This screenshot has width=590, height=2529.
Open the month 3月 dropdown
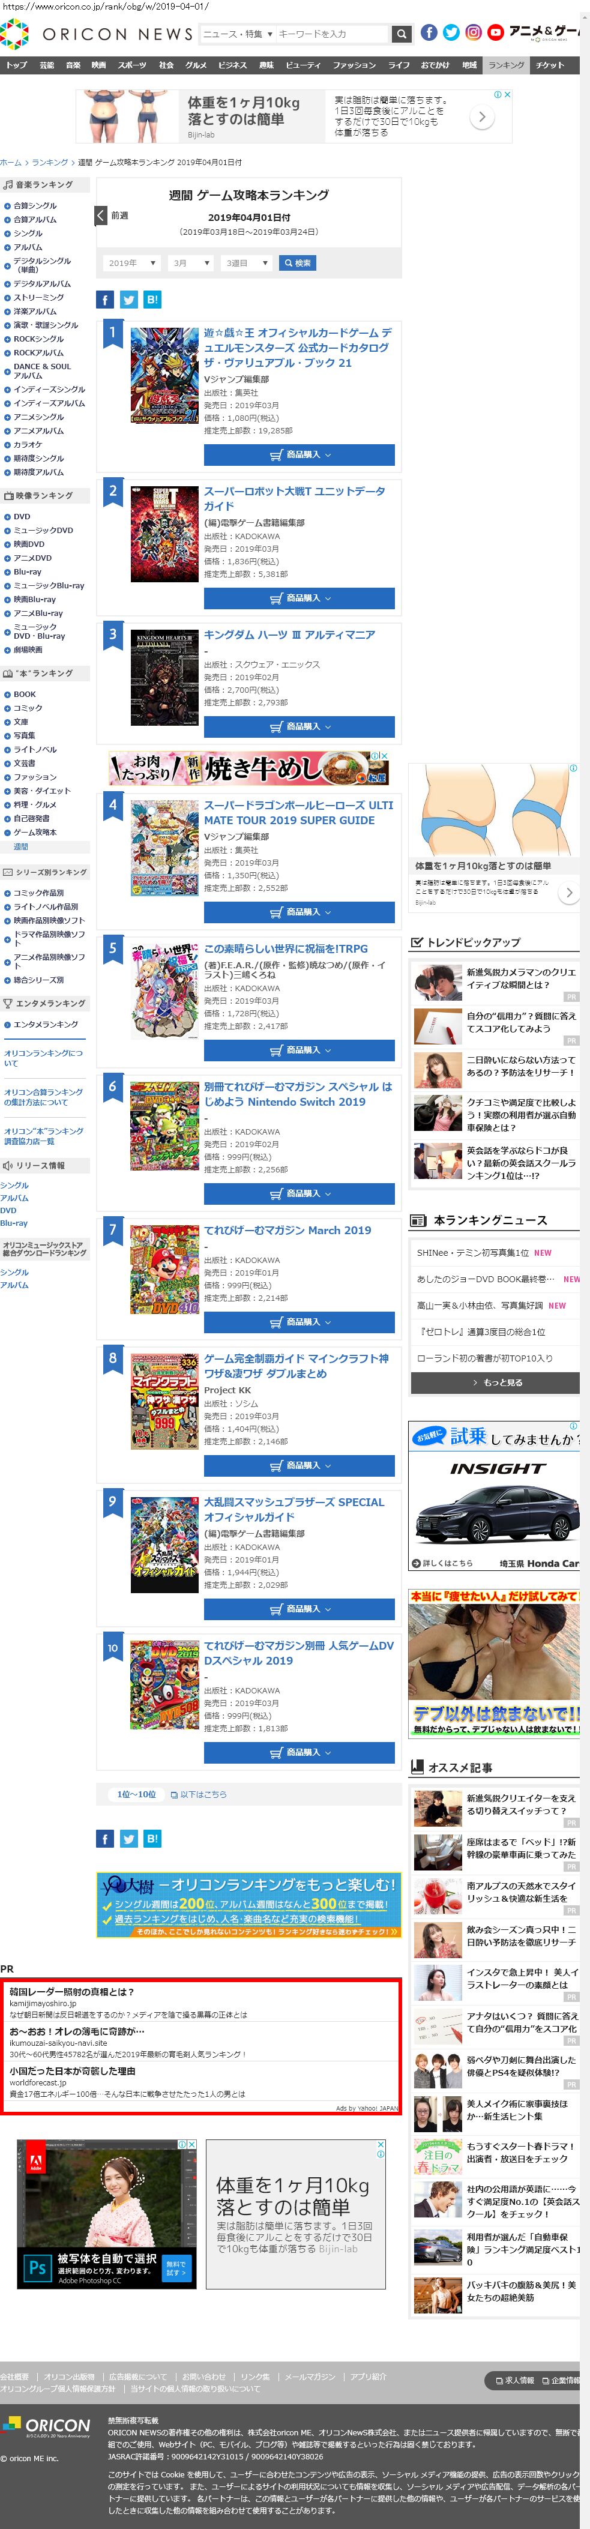[191, 263]
